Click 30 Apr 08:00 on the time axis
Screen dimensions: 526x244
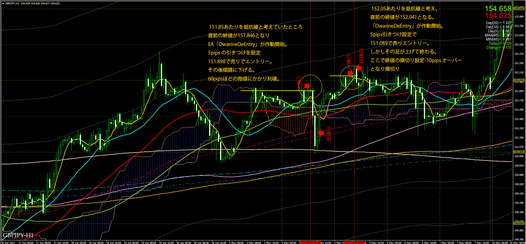[x=201, y=243]
